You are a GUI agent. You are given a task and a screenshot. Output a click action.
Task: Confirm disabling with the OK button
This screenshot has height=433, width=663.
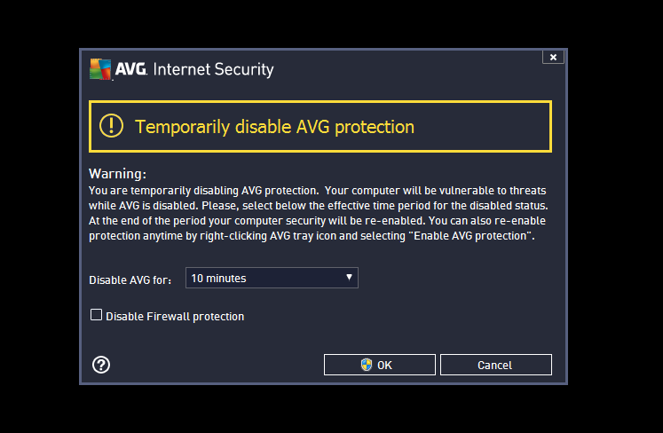coord(380,365)
